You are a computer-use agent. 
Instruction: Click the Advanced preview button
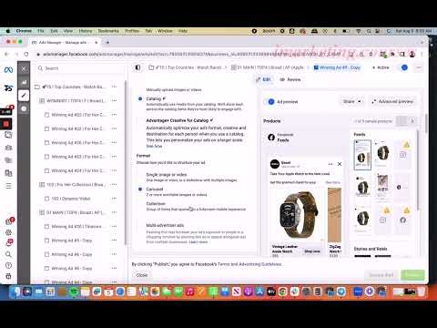point(392,101)
